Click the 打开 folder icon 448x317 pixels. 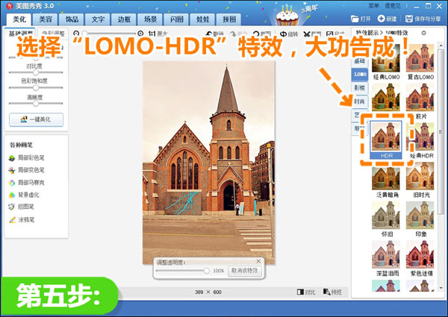(x=355, y=19)
